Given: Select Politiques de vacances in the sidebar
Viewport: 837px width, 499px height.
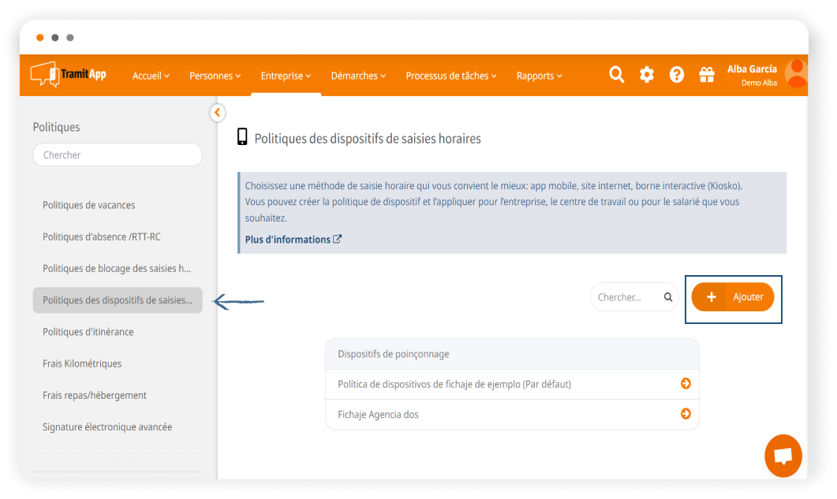Looking at the screenshot, I should point(89,205).
